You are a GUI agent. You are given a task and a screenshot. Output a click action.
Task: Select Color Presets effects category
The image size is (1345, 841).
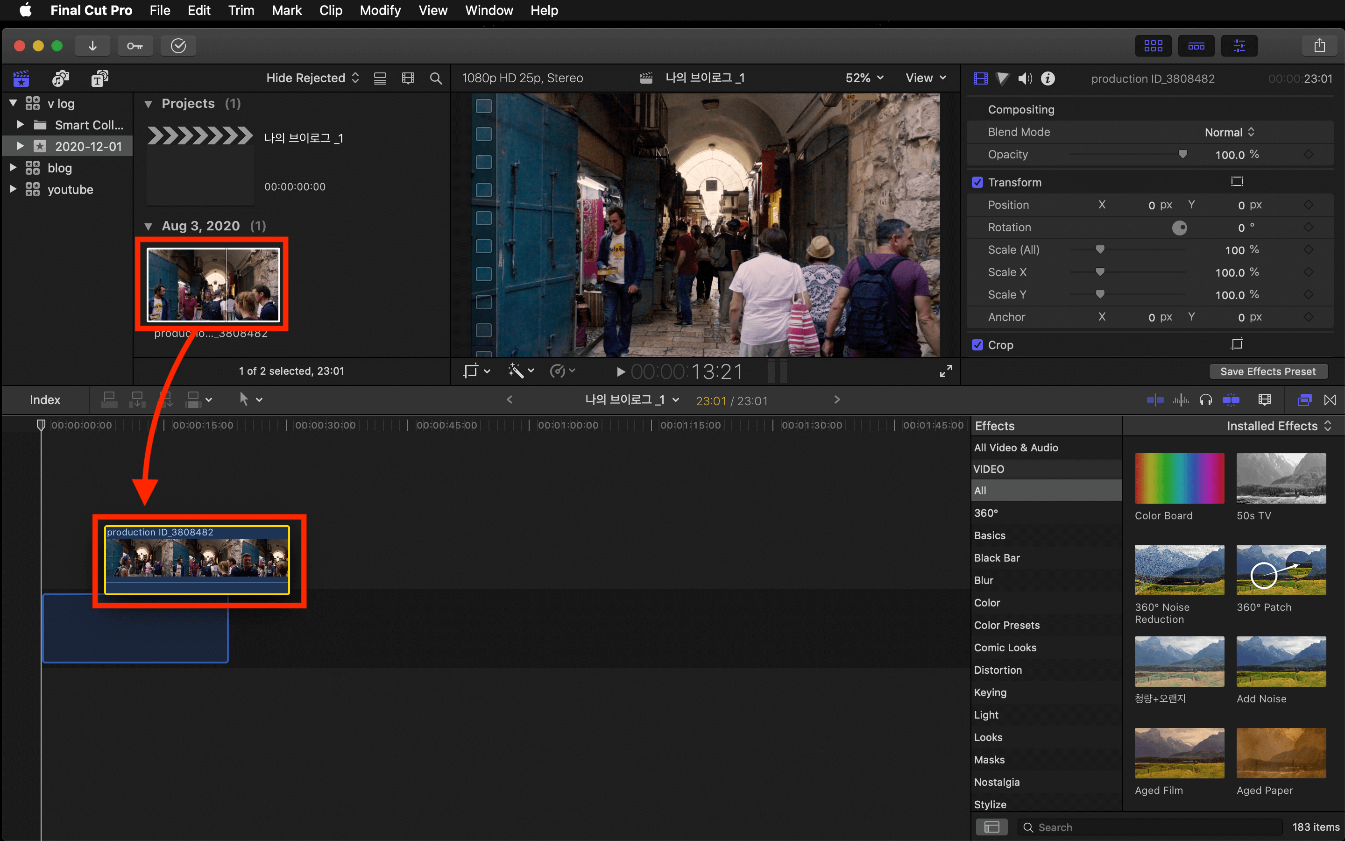pyautogui.click(x=1006, y=625)
